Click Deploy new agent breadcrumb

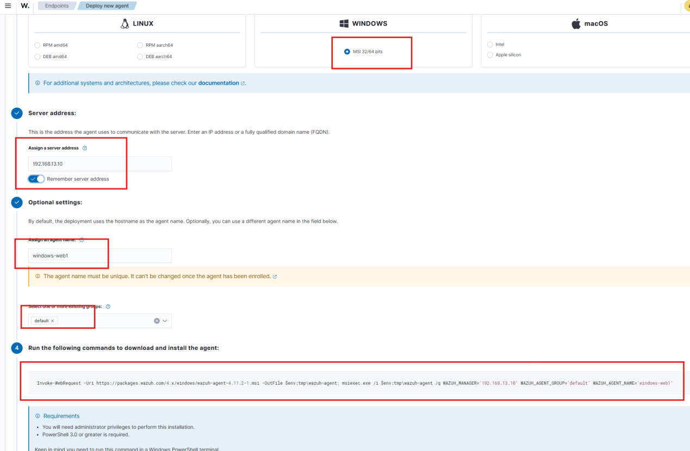107,6
